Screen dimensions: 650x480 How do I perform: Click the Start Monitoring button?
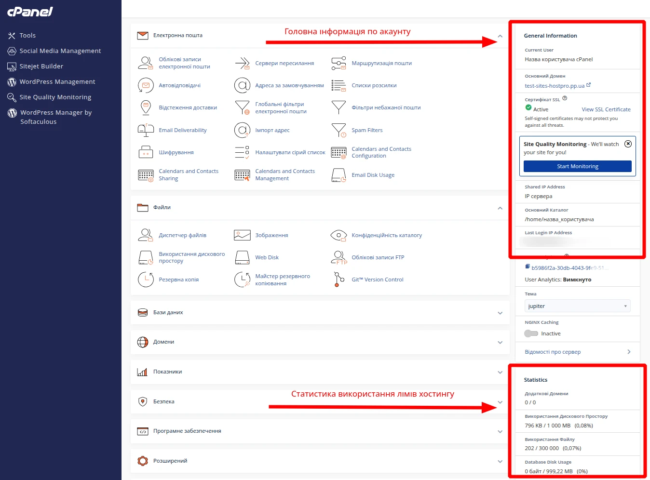click(577, 166)
